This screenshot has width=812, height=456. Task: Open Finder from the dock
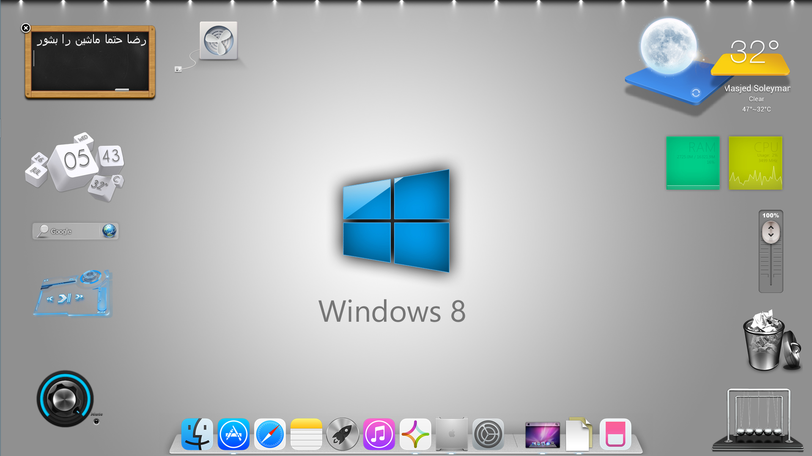click(x=197, y=434)
